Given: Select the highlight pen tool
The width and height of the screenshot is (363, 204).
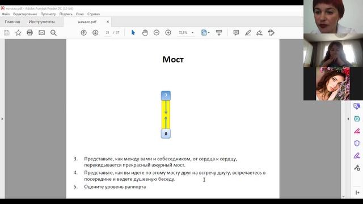Looking at the screenshot, I should click(x=248, y=33).
